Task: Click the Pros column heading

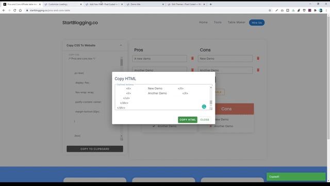Action: click(x=139, y=50)
